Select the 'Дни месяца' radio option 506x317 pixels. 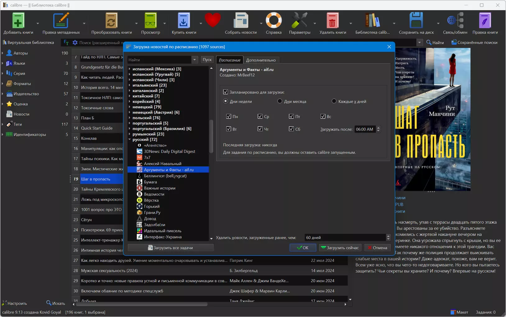point(280,101)
